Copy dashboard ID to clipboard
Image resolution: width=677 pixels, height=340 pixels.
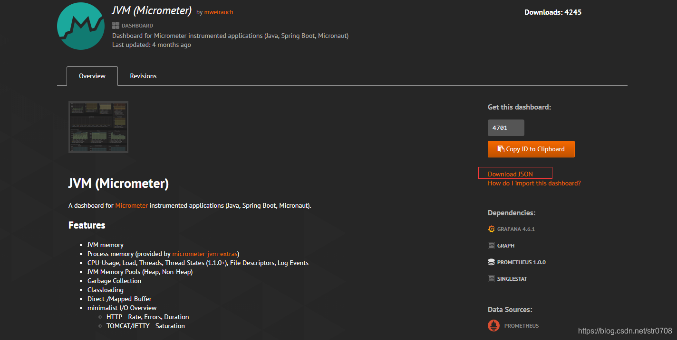coord(531,149)
